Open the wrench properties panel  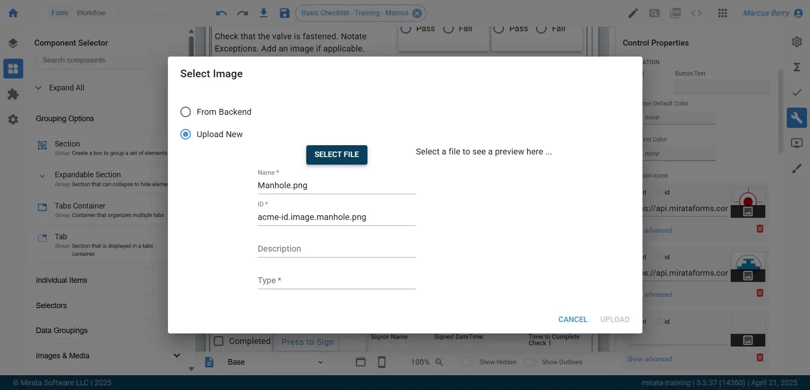(797, 118)
